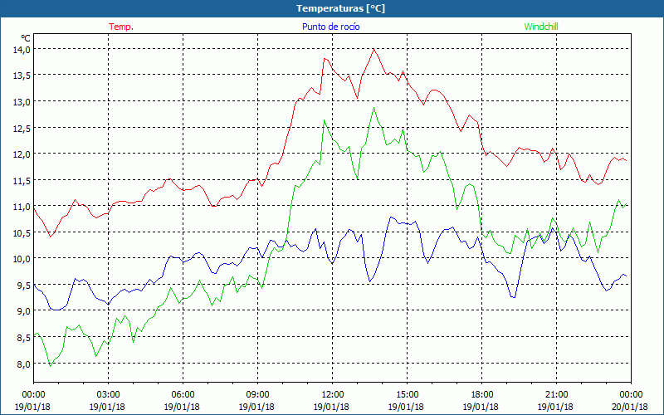Click the 13,5 y-axis value
Viewport: 664px width, 415px height.
pyautogui.click(x=22, y=76)
